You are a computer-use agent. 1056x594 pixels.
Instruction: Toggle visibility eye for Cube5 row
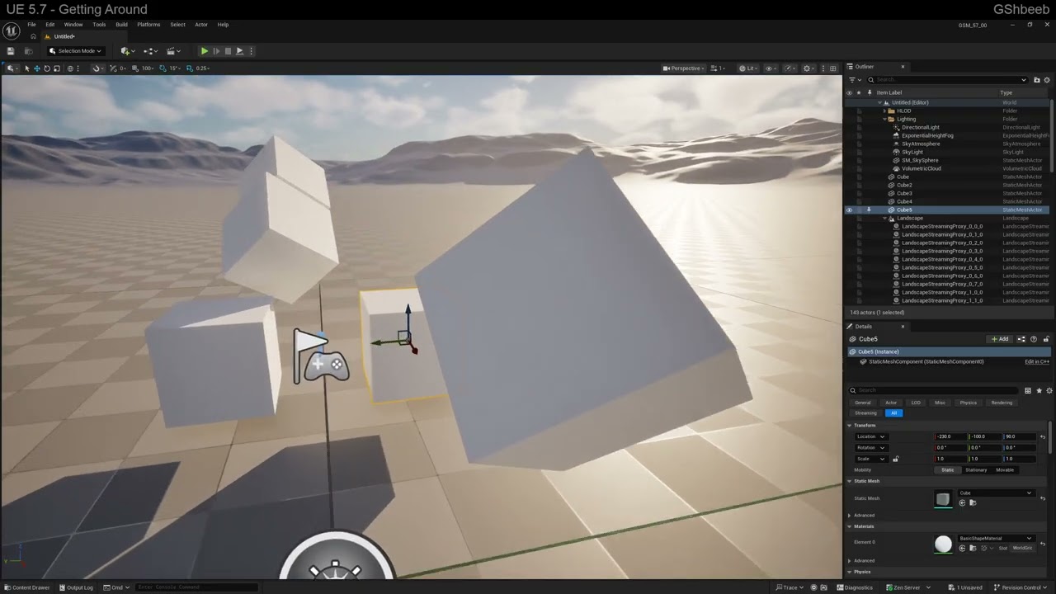[849, 210]
